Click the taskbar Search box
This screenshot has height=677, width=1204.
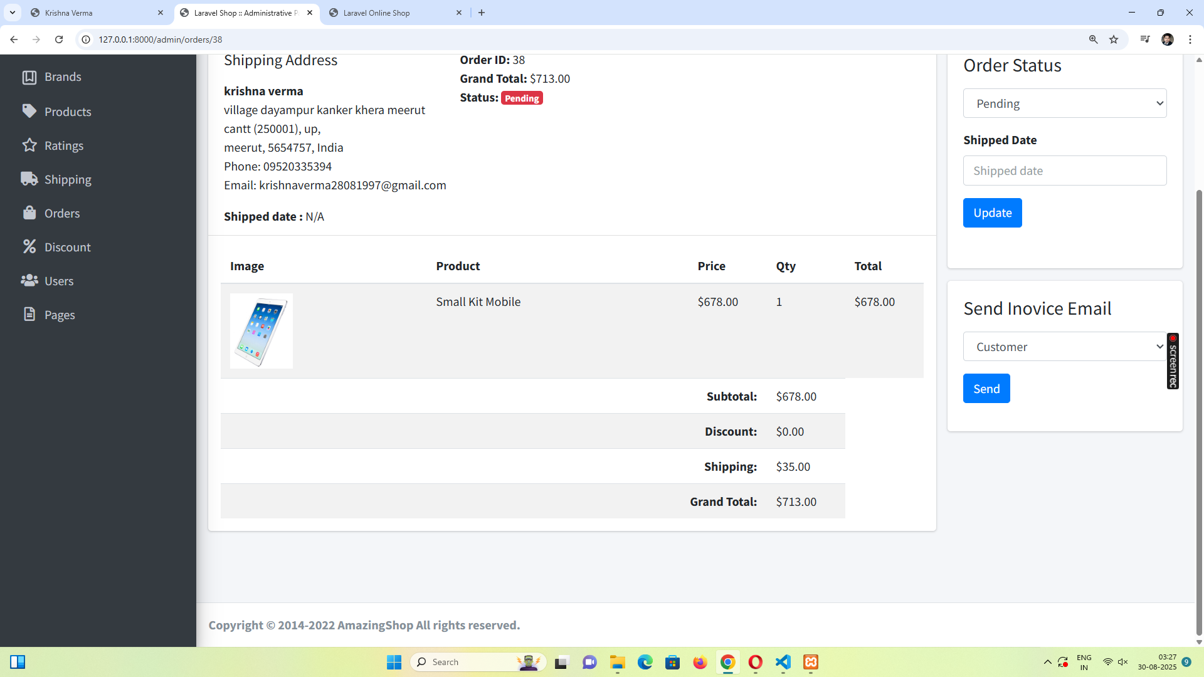tap(478, 662)
